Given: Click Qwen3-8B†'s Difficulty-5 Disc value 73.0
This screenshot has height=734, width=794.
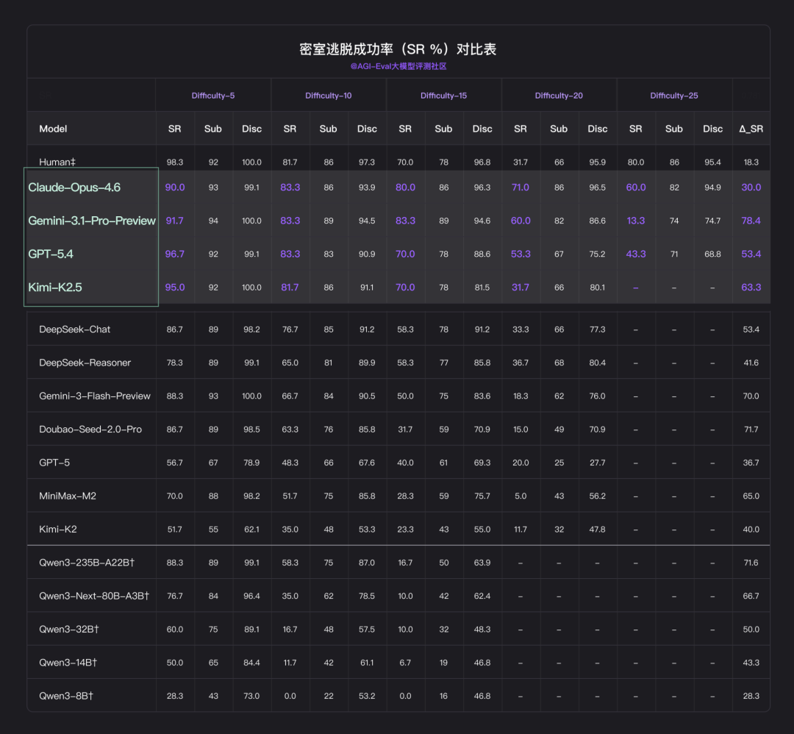Looking at the screenshot, I should pos(251,696).
